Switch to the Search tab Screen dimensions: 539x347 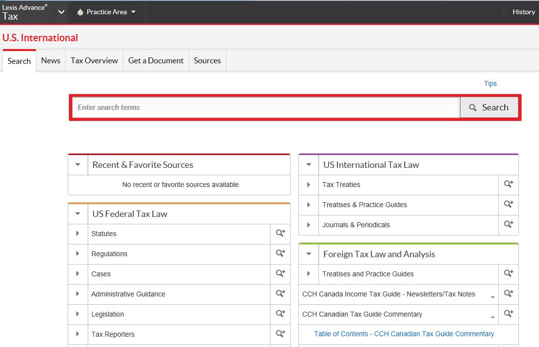coord(19,61)
